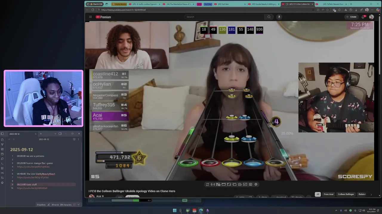Switch note to reading view book icon
The height and width of the screenshot is (214, 382).
(x=74, y=139)
